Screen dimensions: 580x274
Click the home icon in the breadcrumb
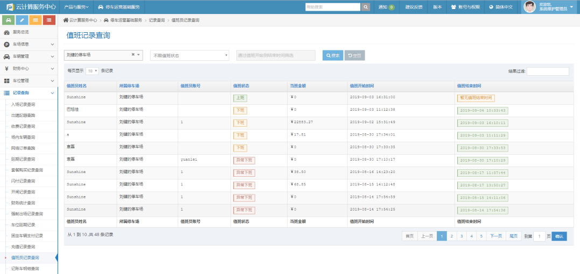point(66,20)
